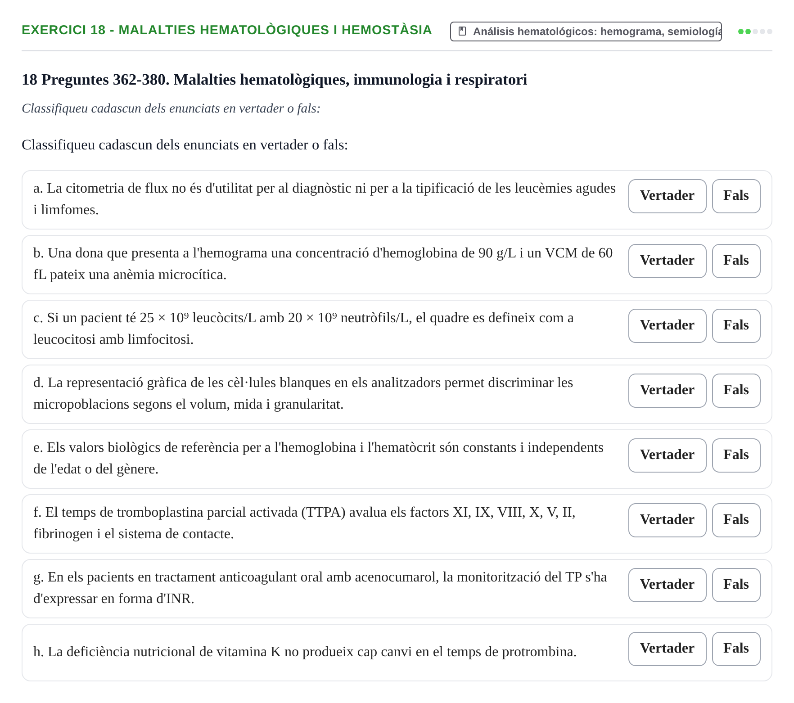The width and height of the screenshot is (794, 703).
Task: Pick Vertader for statement e (valors de referència)
Action: coord(667,455)
